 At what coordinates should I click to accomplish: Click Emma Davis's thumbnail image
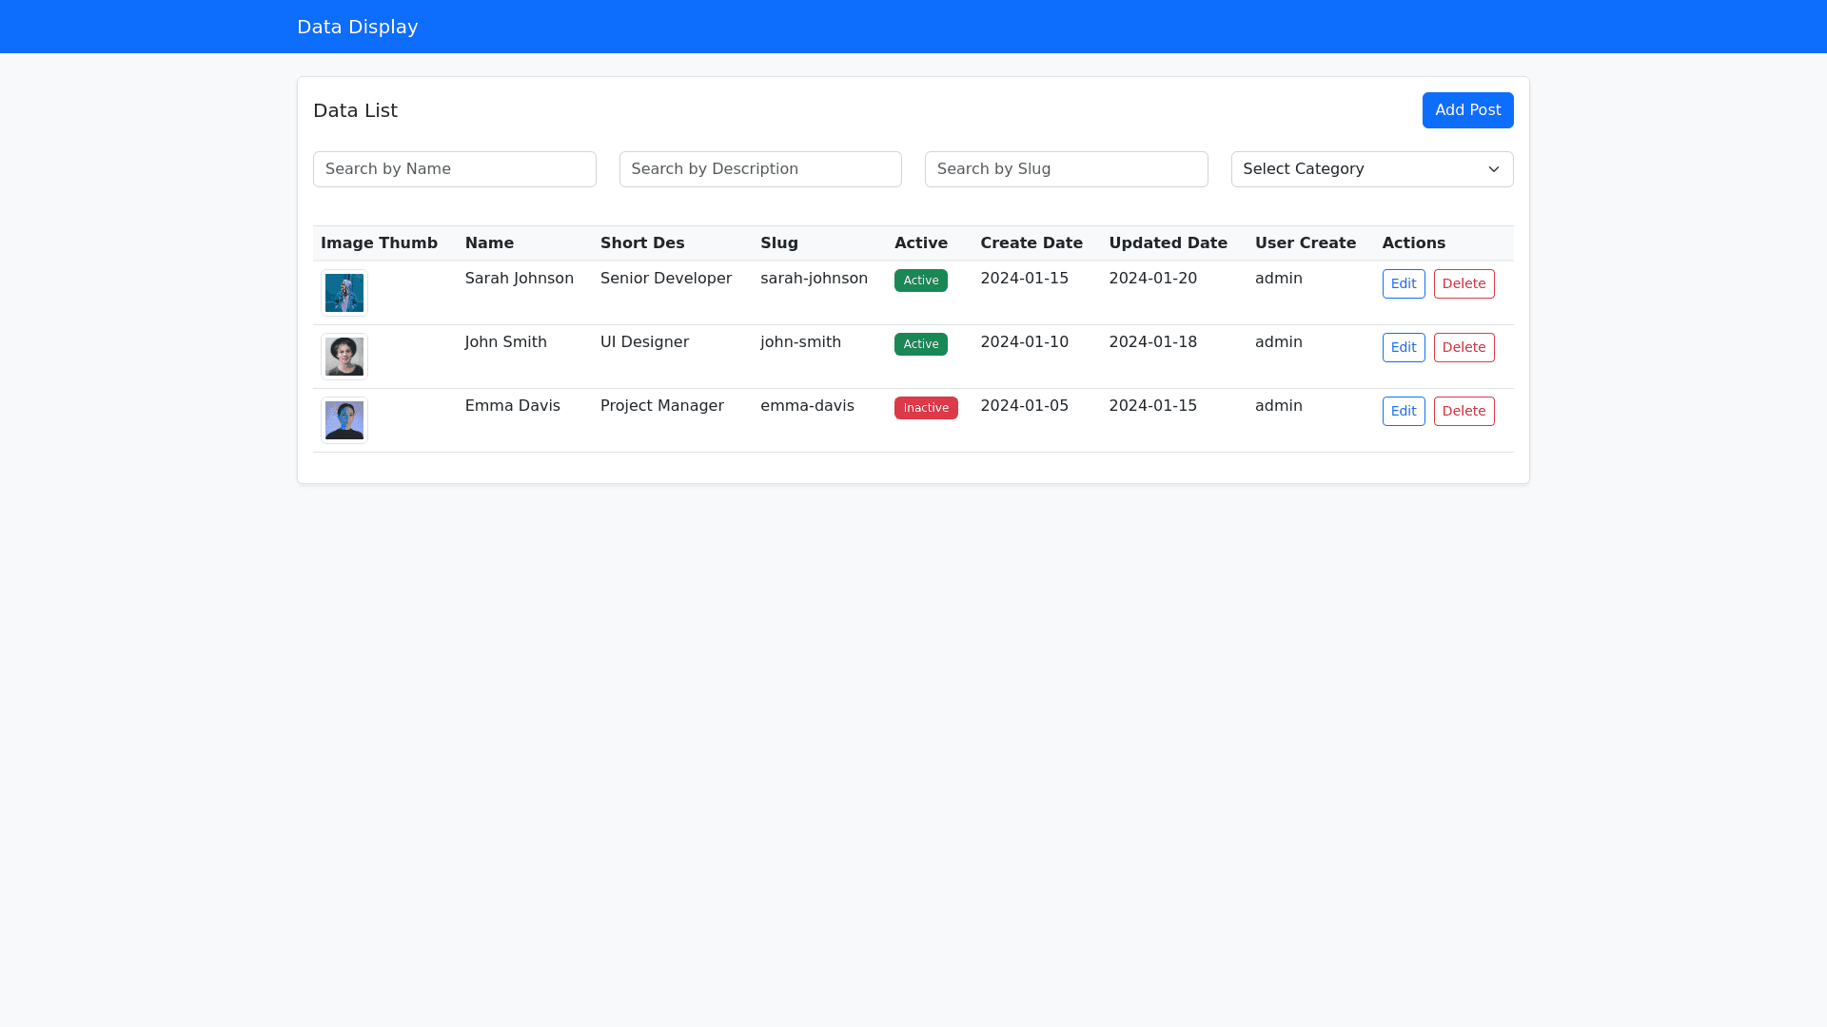(x=344, y=420)
